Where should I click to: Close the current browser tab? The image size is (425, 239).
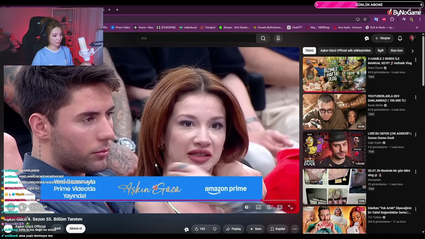[109, 10]
